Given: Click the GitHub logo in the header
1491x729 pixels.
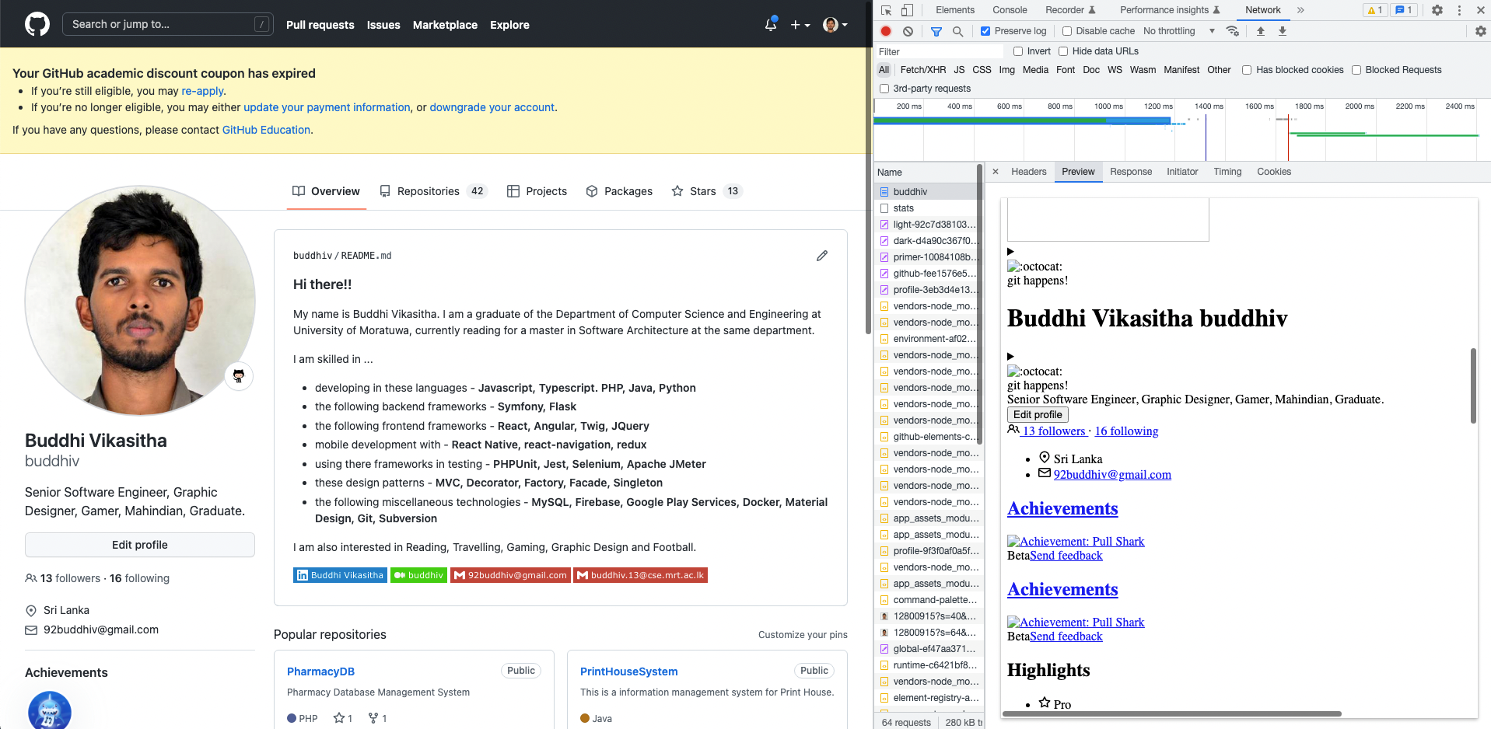Looking at the screenshot, I should tap(37, 24).
